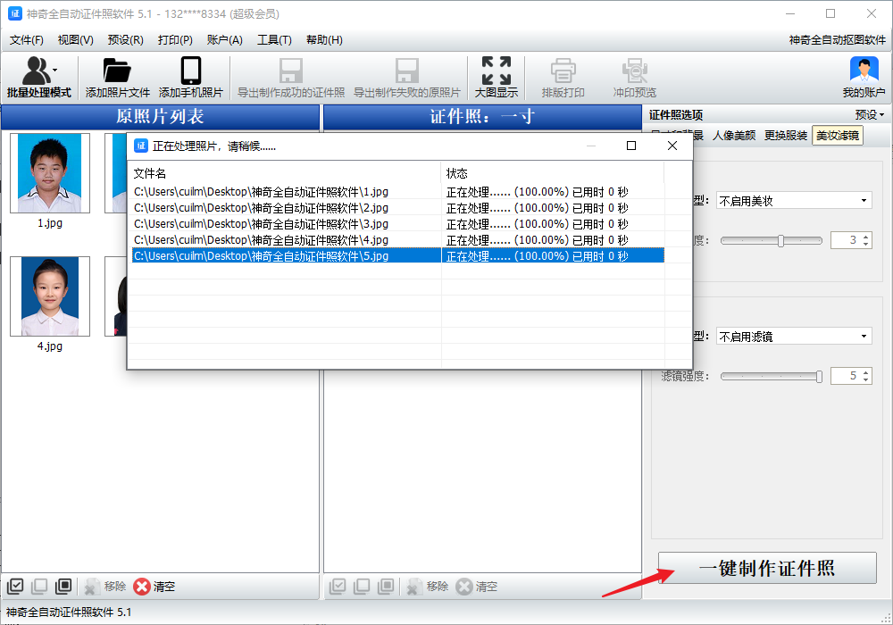
Task: Select the row for file 3.jpg in dialog
Action: (x=396, y=224)
